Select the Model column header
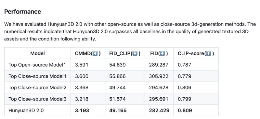Image resolution: width=260 pixels, height=119 pixels. pyautogui.click(x=37, y=53)
